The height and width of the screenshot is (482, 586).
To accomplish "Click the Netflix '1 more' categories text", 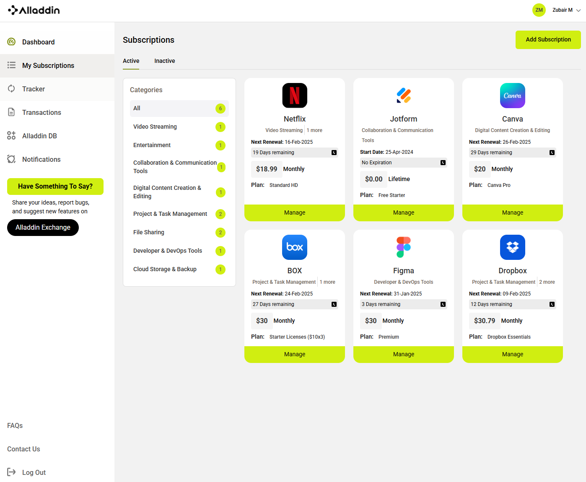I will [314, 130].
